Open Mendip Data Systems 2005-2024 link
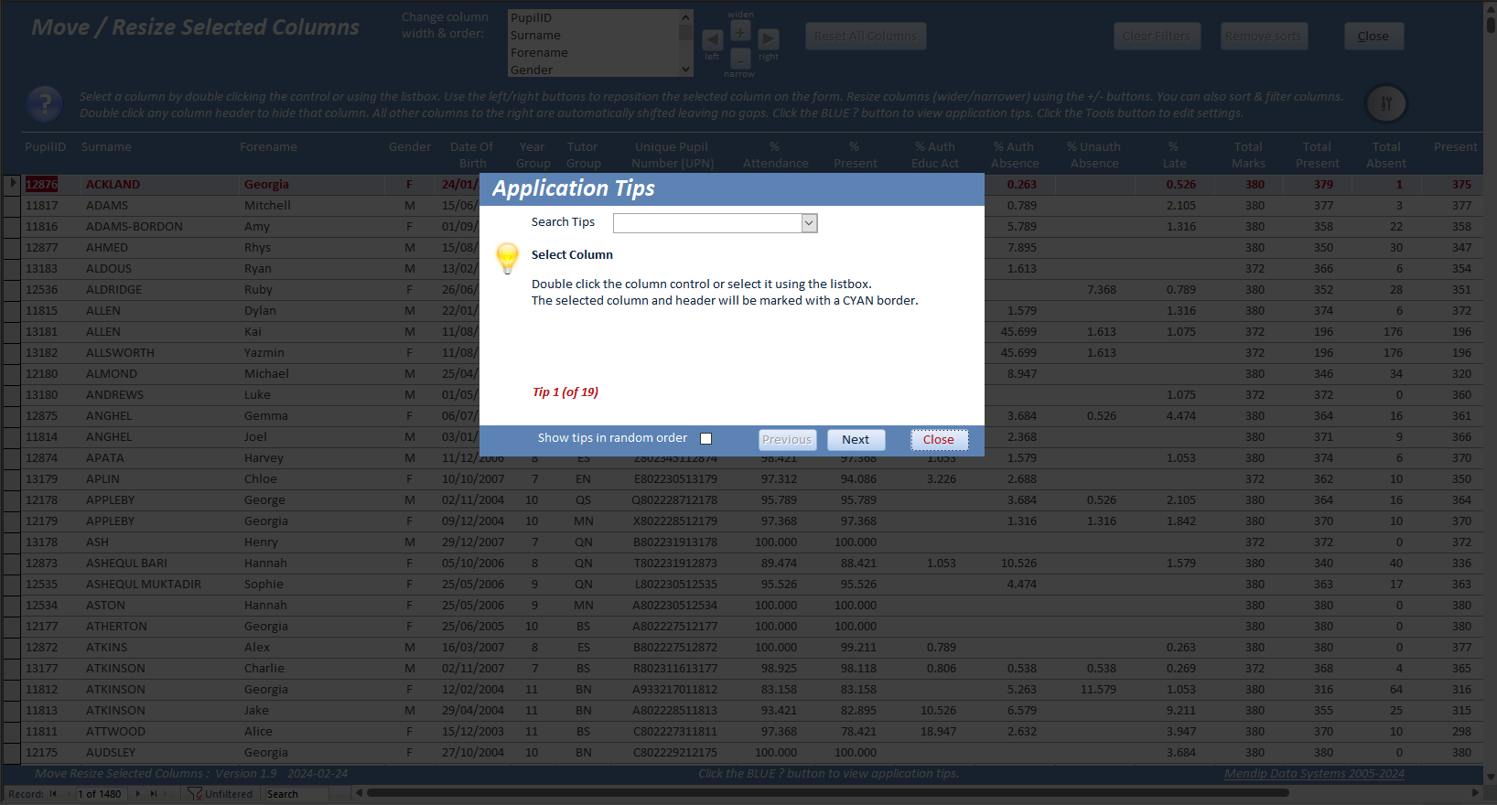Viewport: 1497px width, 805px height. [1314, 774]
